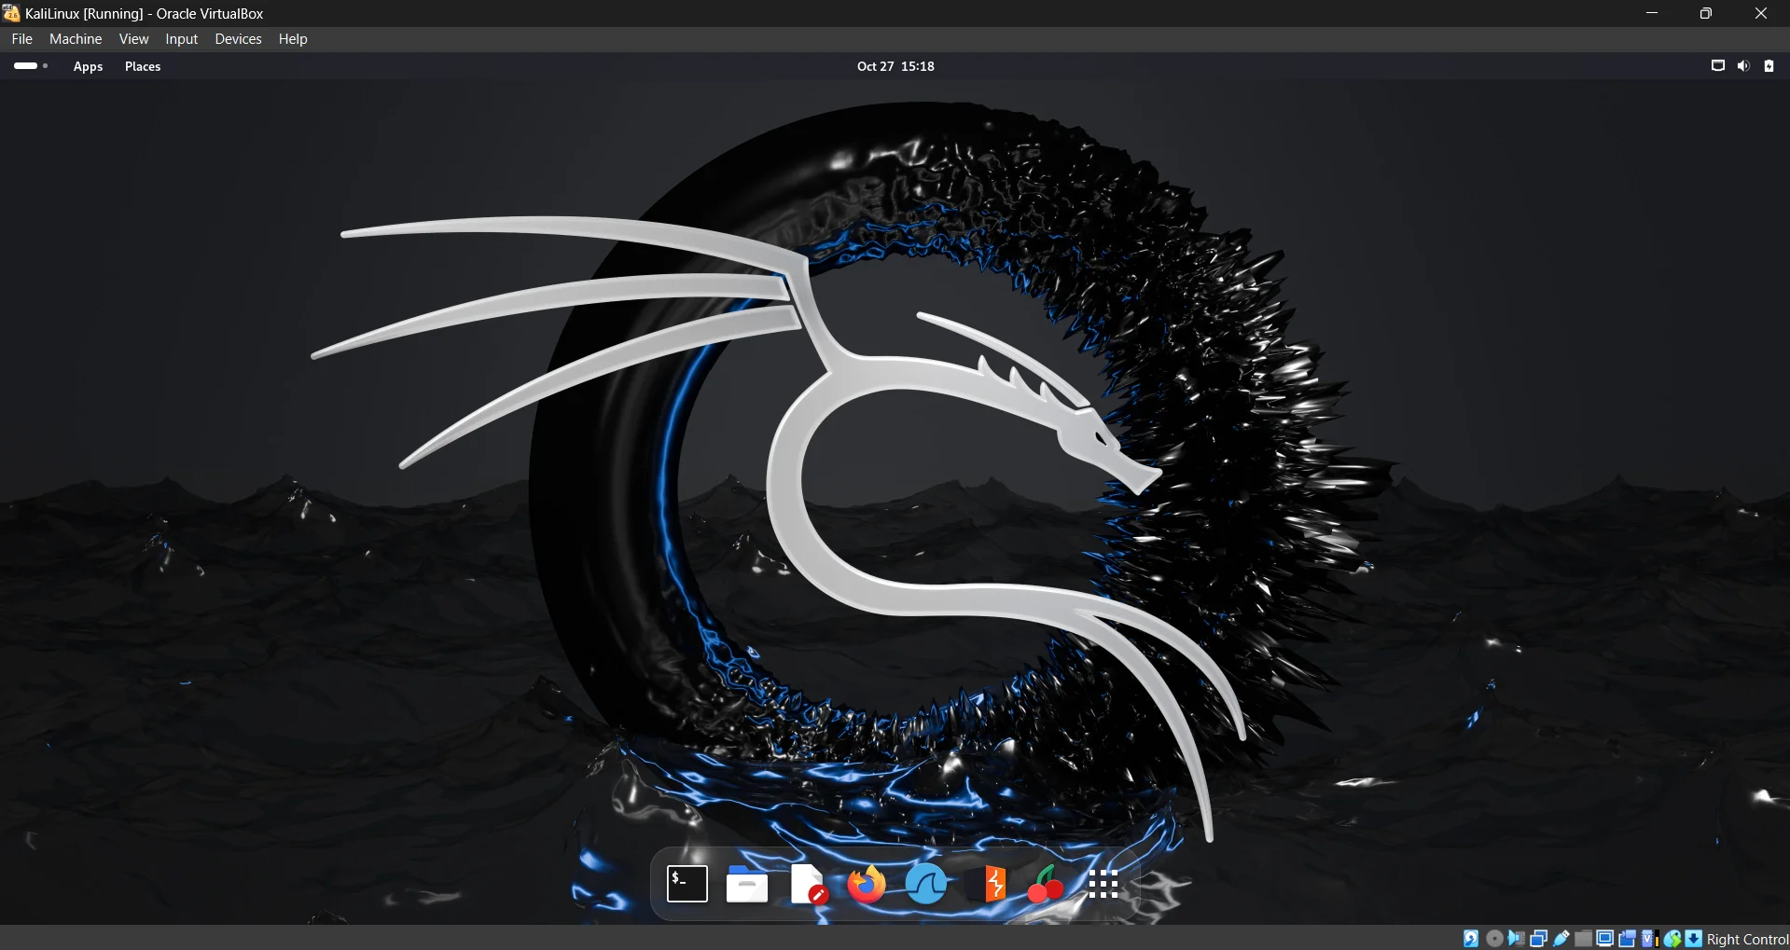Close the KaliLinux VirtualBox window
The image size is (1790, 950).
(1761, 13)
